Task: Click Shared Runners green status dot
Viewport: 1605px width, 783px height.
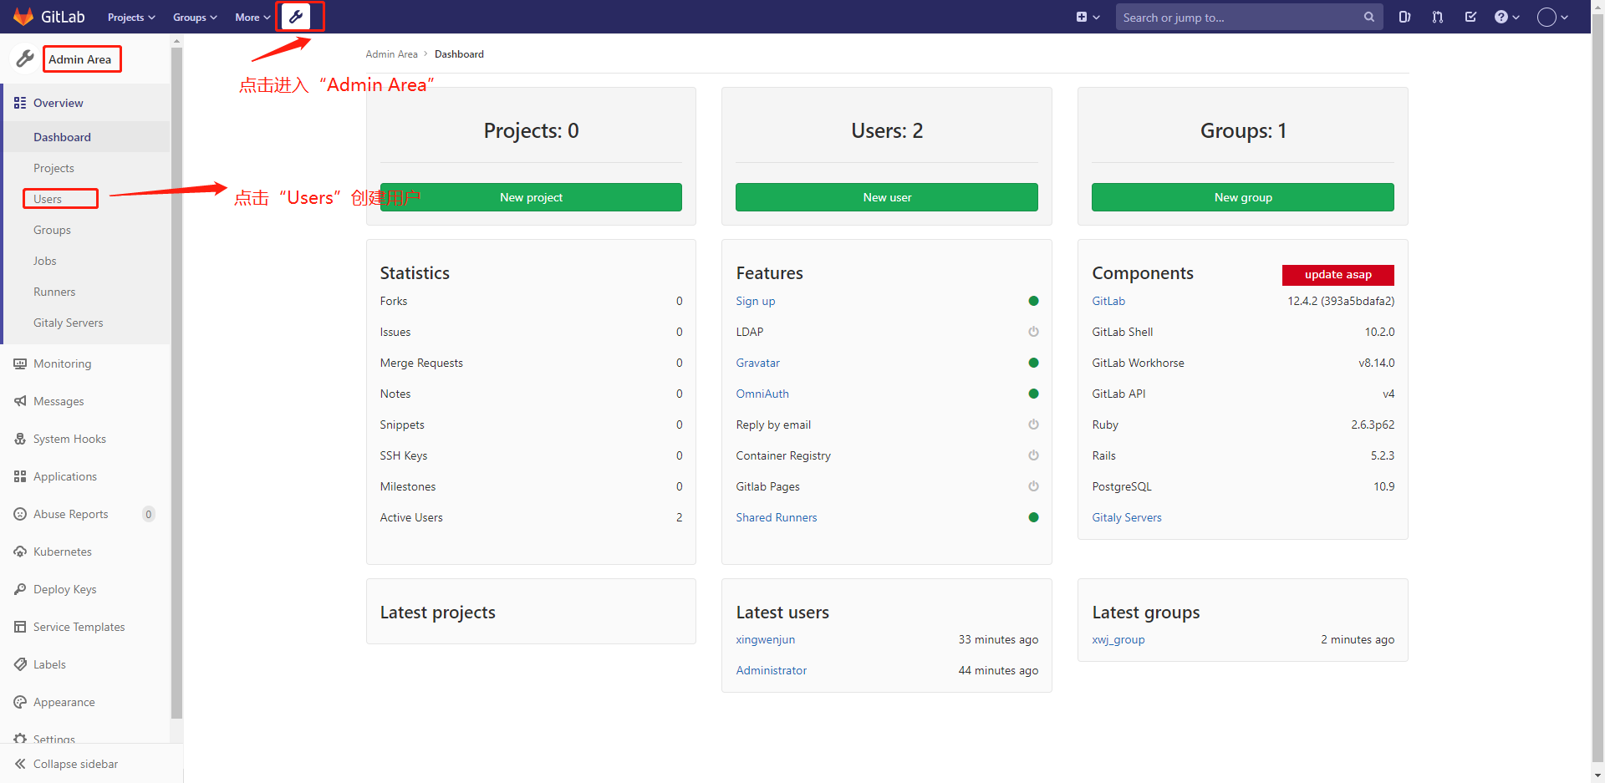Action: tap(1033, 517)
